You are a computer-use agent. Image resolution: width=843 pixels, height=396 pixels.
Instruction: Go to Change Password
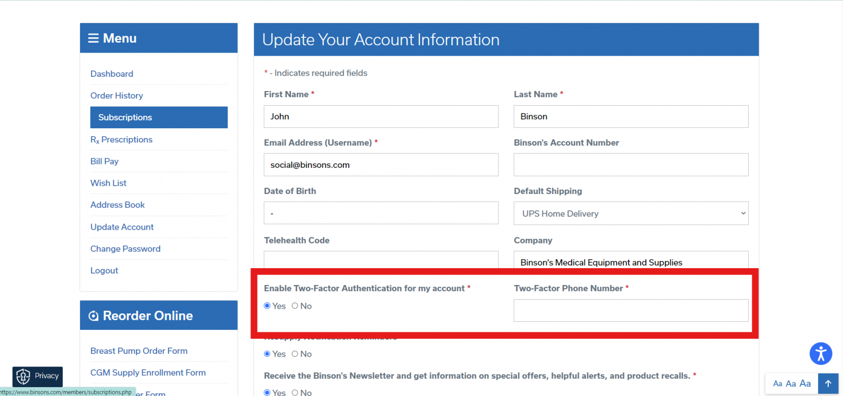coord(125,249)
